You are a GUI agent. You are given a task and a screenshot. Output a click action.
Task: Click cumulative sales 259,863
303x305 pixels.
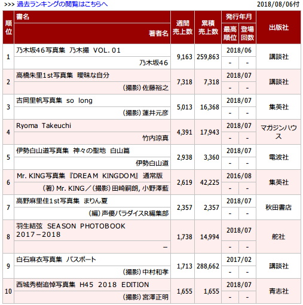coord(208,57)
